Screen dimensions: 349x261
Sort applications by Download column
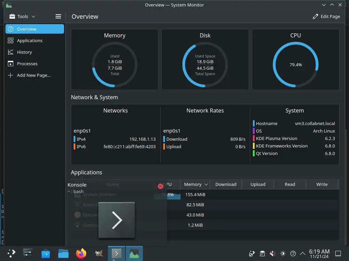(x=226, y=185)
